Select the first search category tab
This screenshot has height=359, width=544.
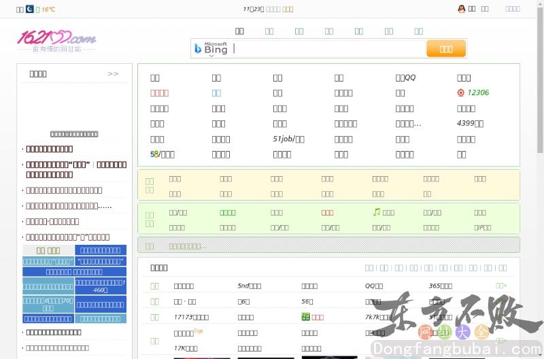239,31
